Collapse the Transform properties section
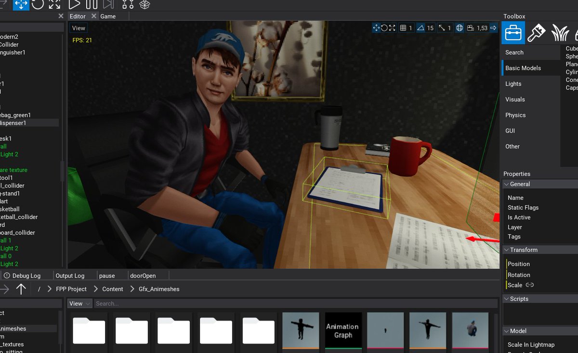The width and height of the screenshot is (578, 353). tap(506, 250)
